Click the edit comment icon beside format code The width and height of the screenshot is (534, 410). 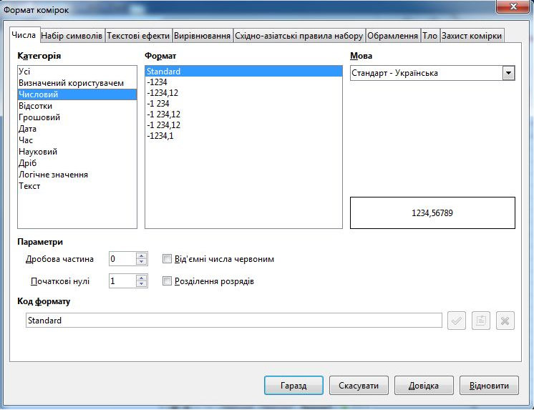coord(481,321)
